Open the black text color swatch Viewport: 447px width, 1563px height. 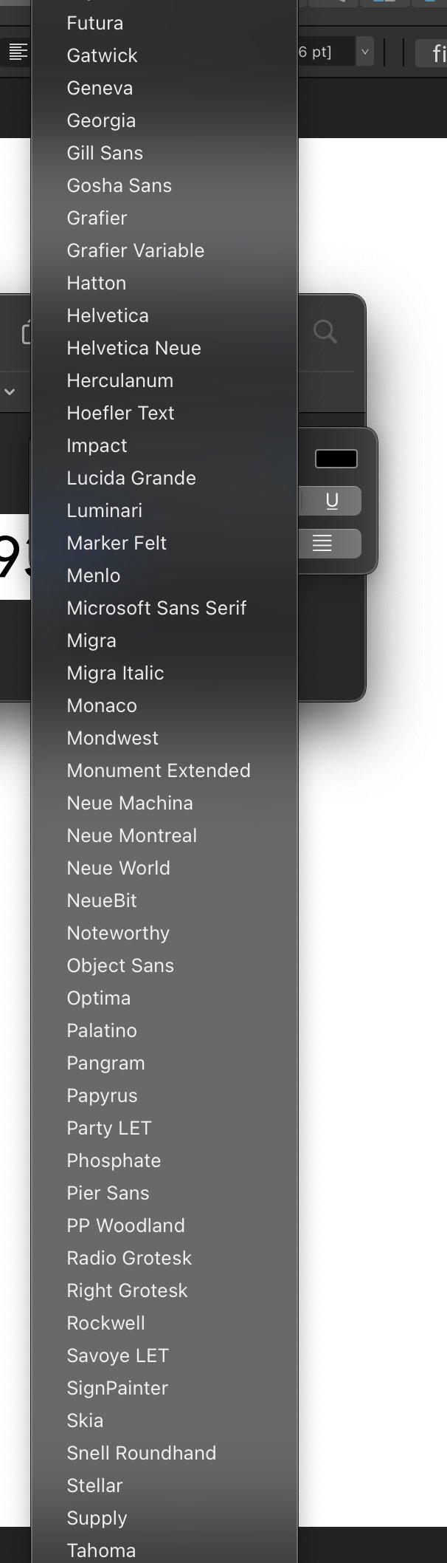pos(336,459)
